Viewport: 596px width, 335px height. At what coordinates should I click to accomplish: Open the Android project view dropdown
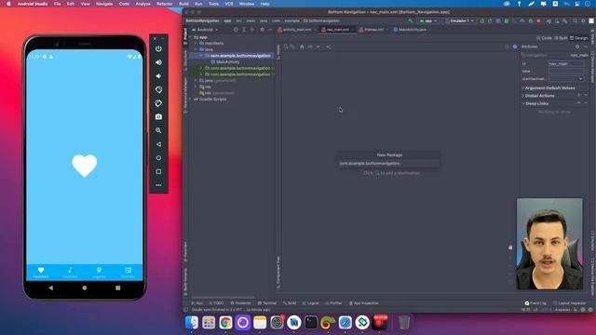pos(206,30)
